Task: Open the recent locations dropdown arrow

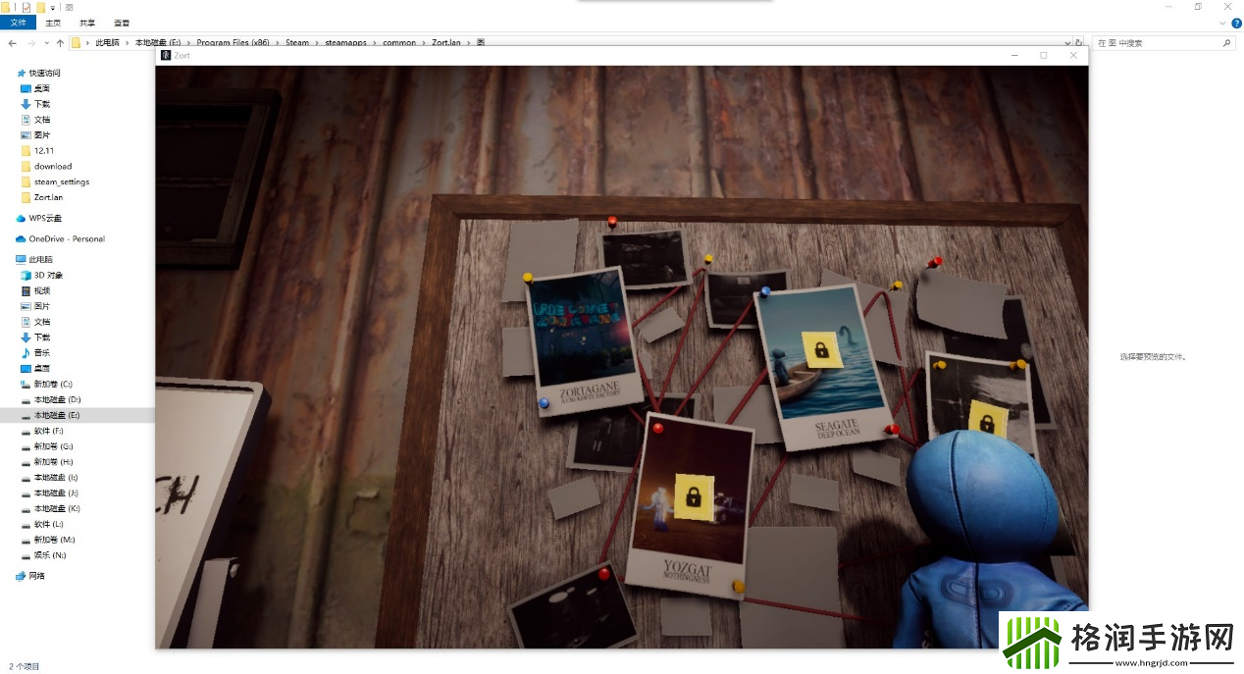Action: [x=46, y=43]
